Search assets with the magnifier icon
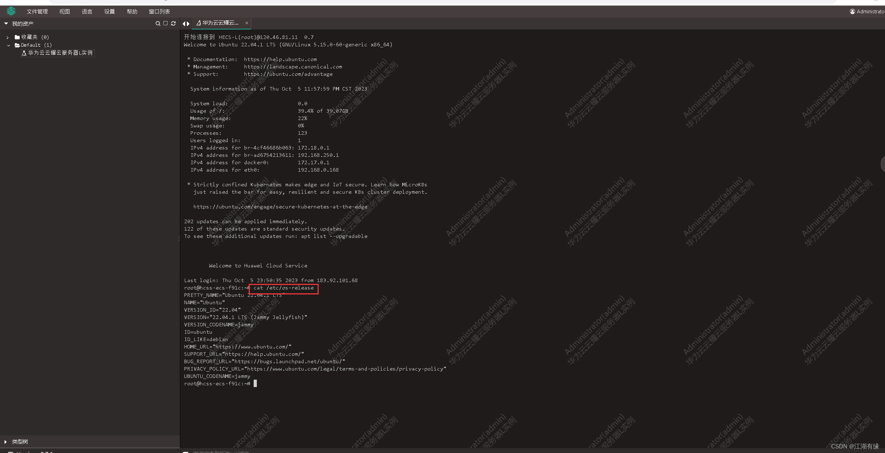This screenshot has width=885, height=453. pyautogui.click(x=158, y=24)
